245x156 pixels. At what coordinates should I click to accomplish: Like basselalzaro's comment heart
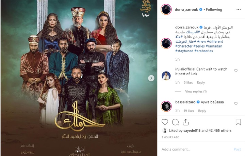coord(236,104)
